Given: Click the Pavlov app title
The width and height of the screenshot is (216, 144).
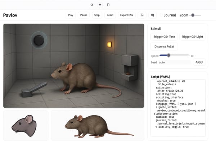Looking at the screenshot, I should point(10,15).
